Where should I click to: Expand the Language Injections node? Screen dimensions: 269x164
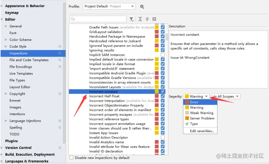(6, 121)
